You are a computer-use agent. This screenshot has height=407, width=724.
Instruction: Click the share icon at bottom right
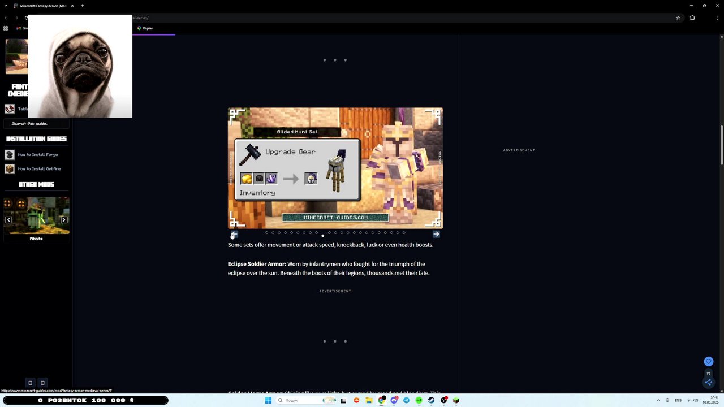(708, 383)
